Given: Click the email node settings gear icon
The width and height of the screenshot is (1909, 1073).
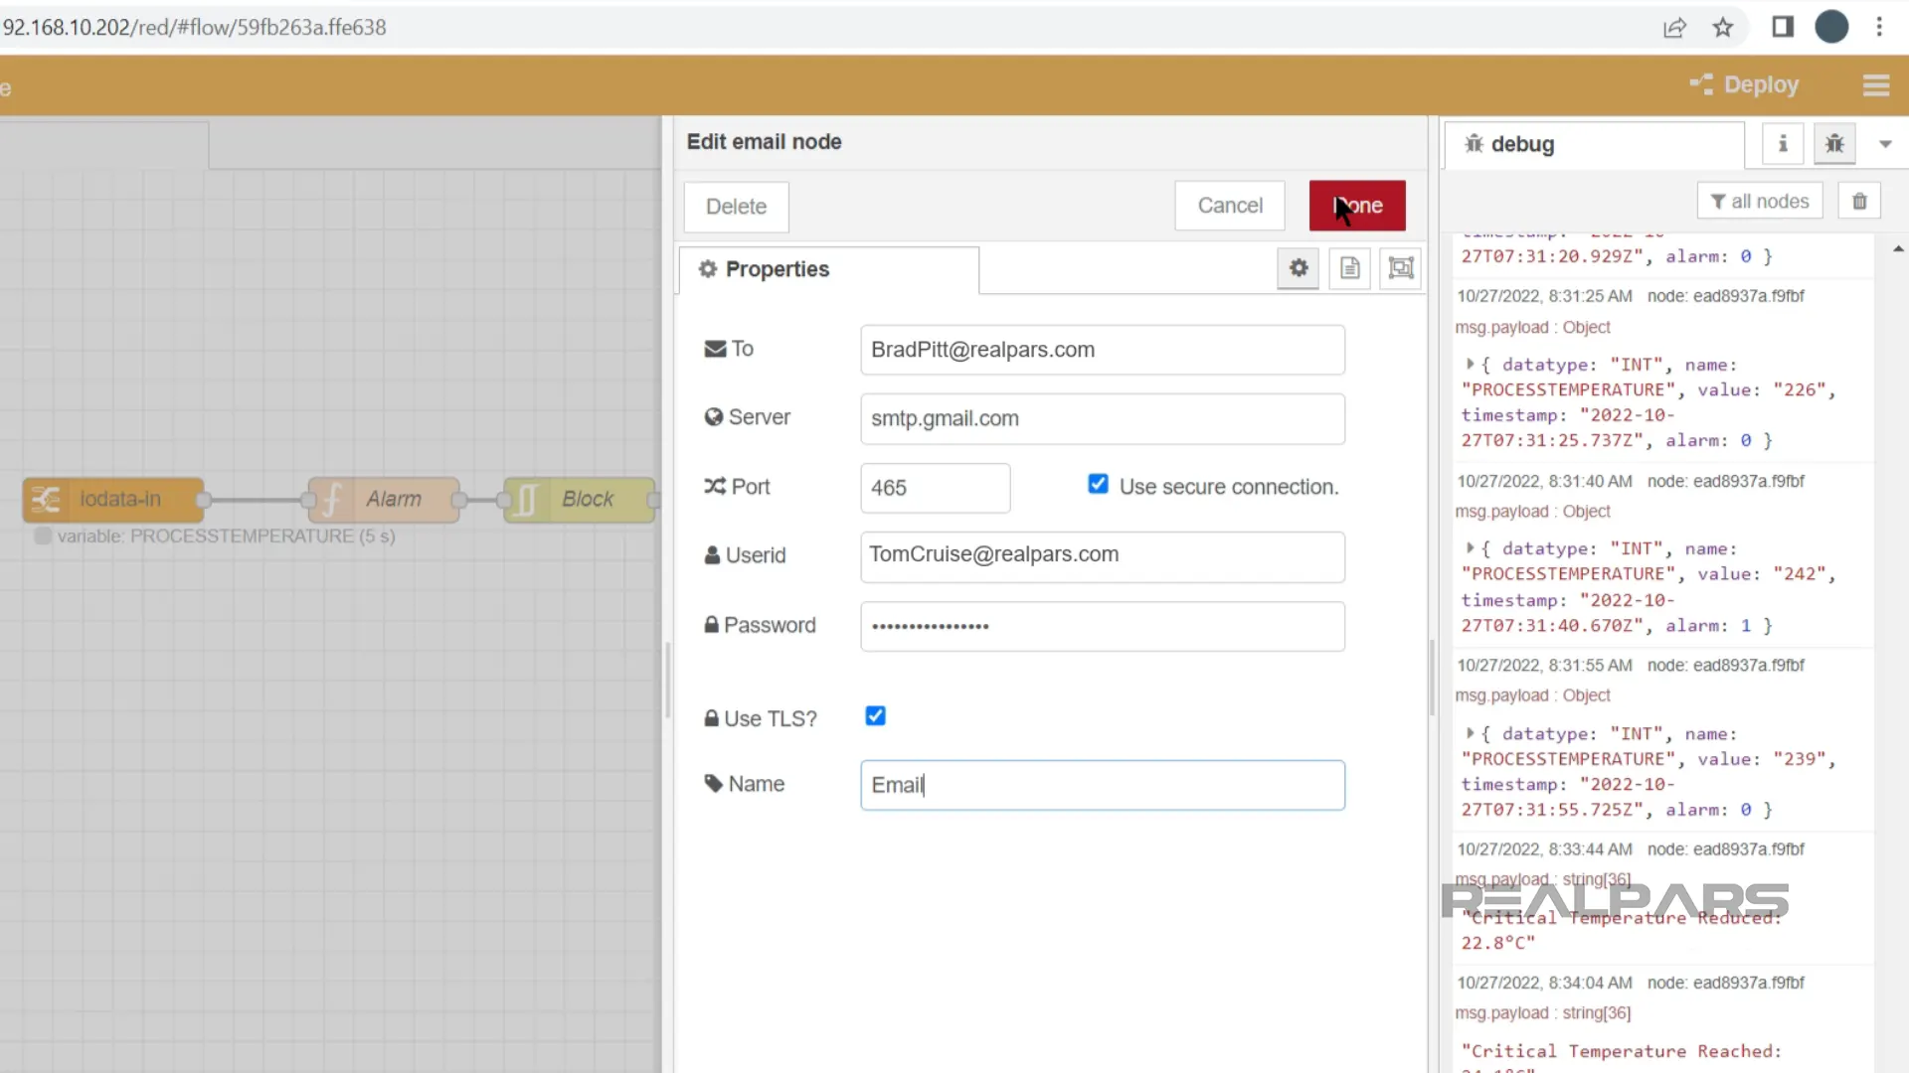Looking at the screenshot, I should coord(1298,268).
